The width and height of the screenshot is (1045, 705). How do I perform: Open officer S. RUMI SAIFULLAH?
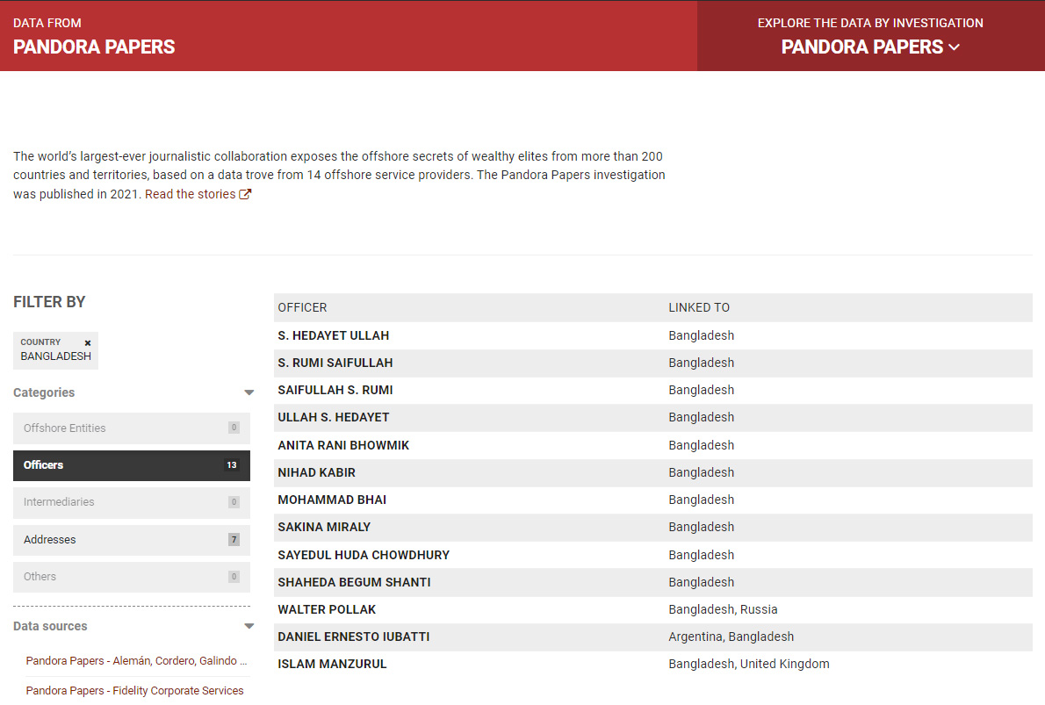pos(335,363)
